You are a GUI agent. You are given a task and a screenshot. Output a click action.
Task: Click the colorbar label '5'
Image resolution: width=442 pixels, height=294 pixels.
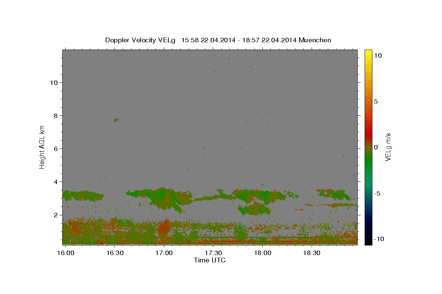376,101
